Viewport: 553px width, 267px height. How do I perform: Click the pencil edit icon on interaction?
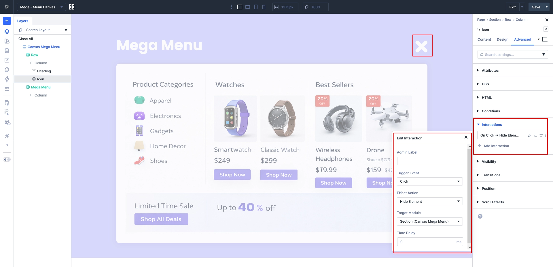529,135
